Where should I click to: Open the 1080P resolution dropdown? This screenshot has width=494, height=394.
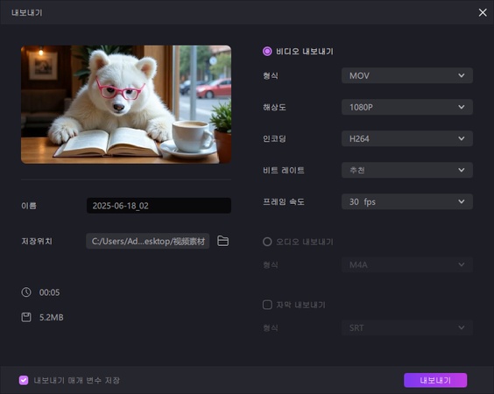point(407,107)
